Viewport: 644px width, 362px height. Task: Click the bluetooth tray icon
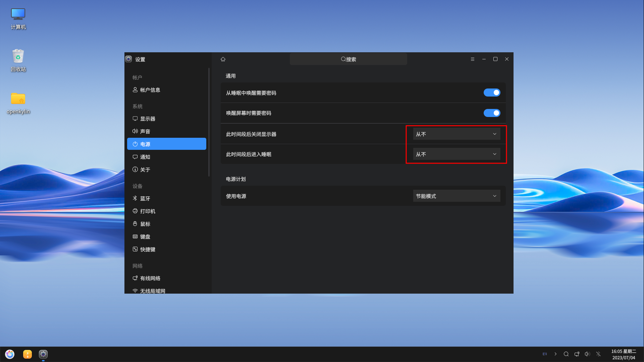(598, 354)
